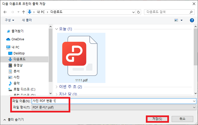
Task: Go back with the left arrow
Action: click(5, 12)
